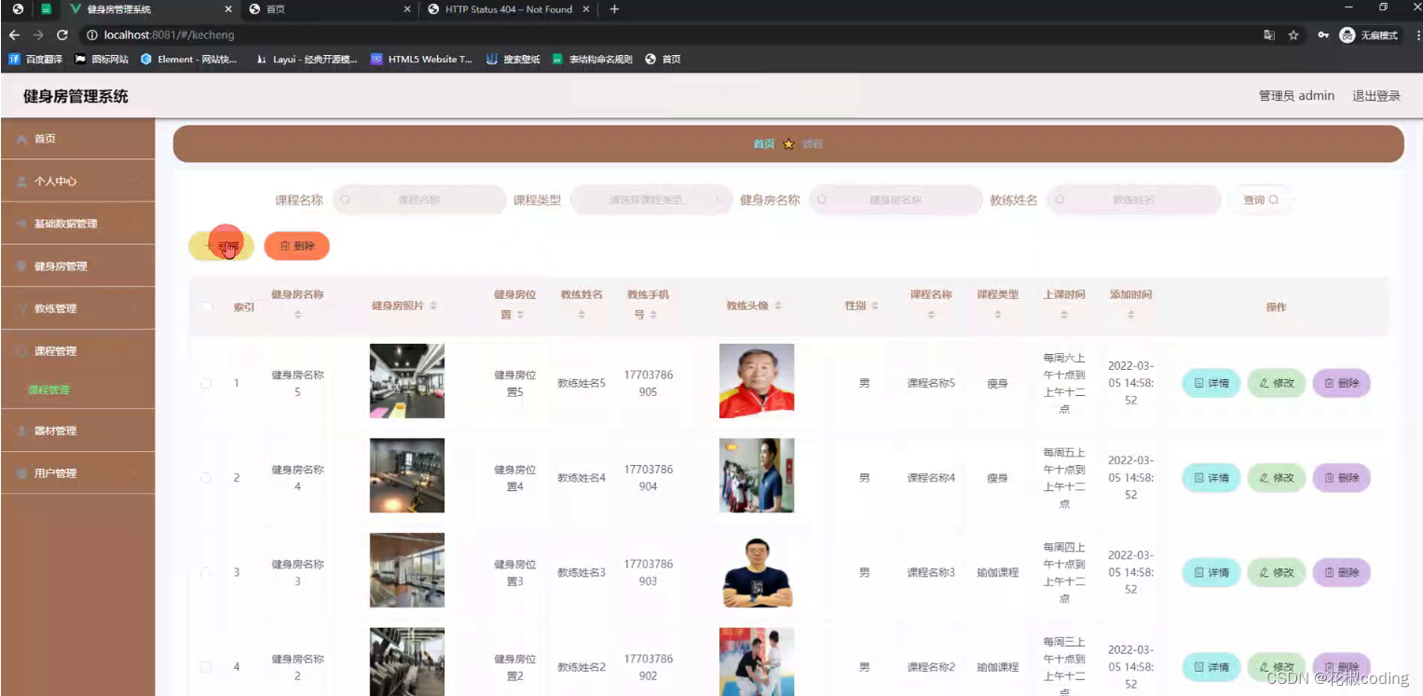Image resolution: width=1423 pixels, height=696 pixels.
Task: Click the 退出登录 logout link
Action: tap(1376, 95)
